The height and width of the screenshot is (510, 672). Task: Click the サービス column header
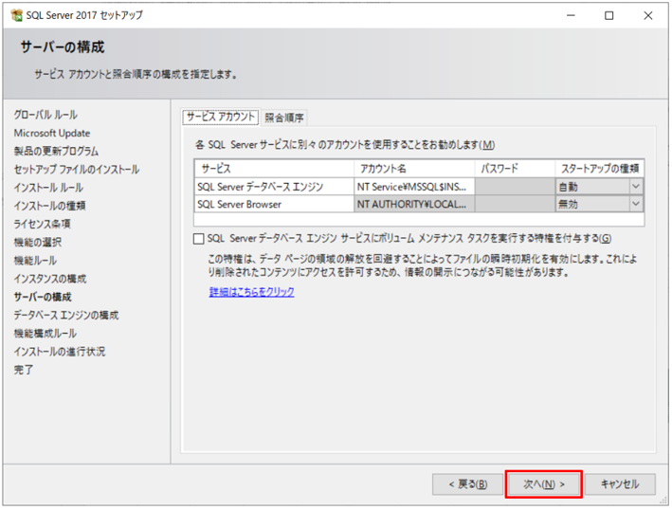(274, 169)
